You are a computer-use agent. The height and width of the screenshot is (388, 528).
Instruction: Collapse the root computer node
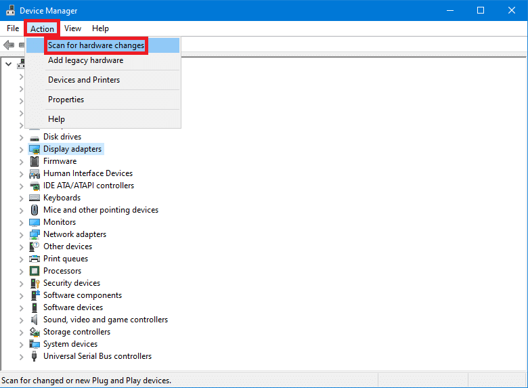(8, 64)
